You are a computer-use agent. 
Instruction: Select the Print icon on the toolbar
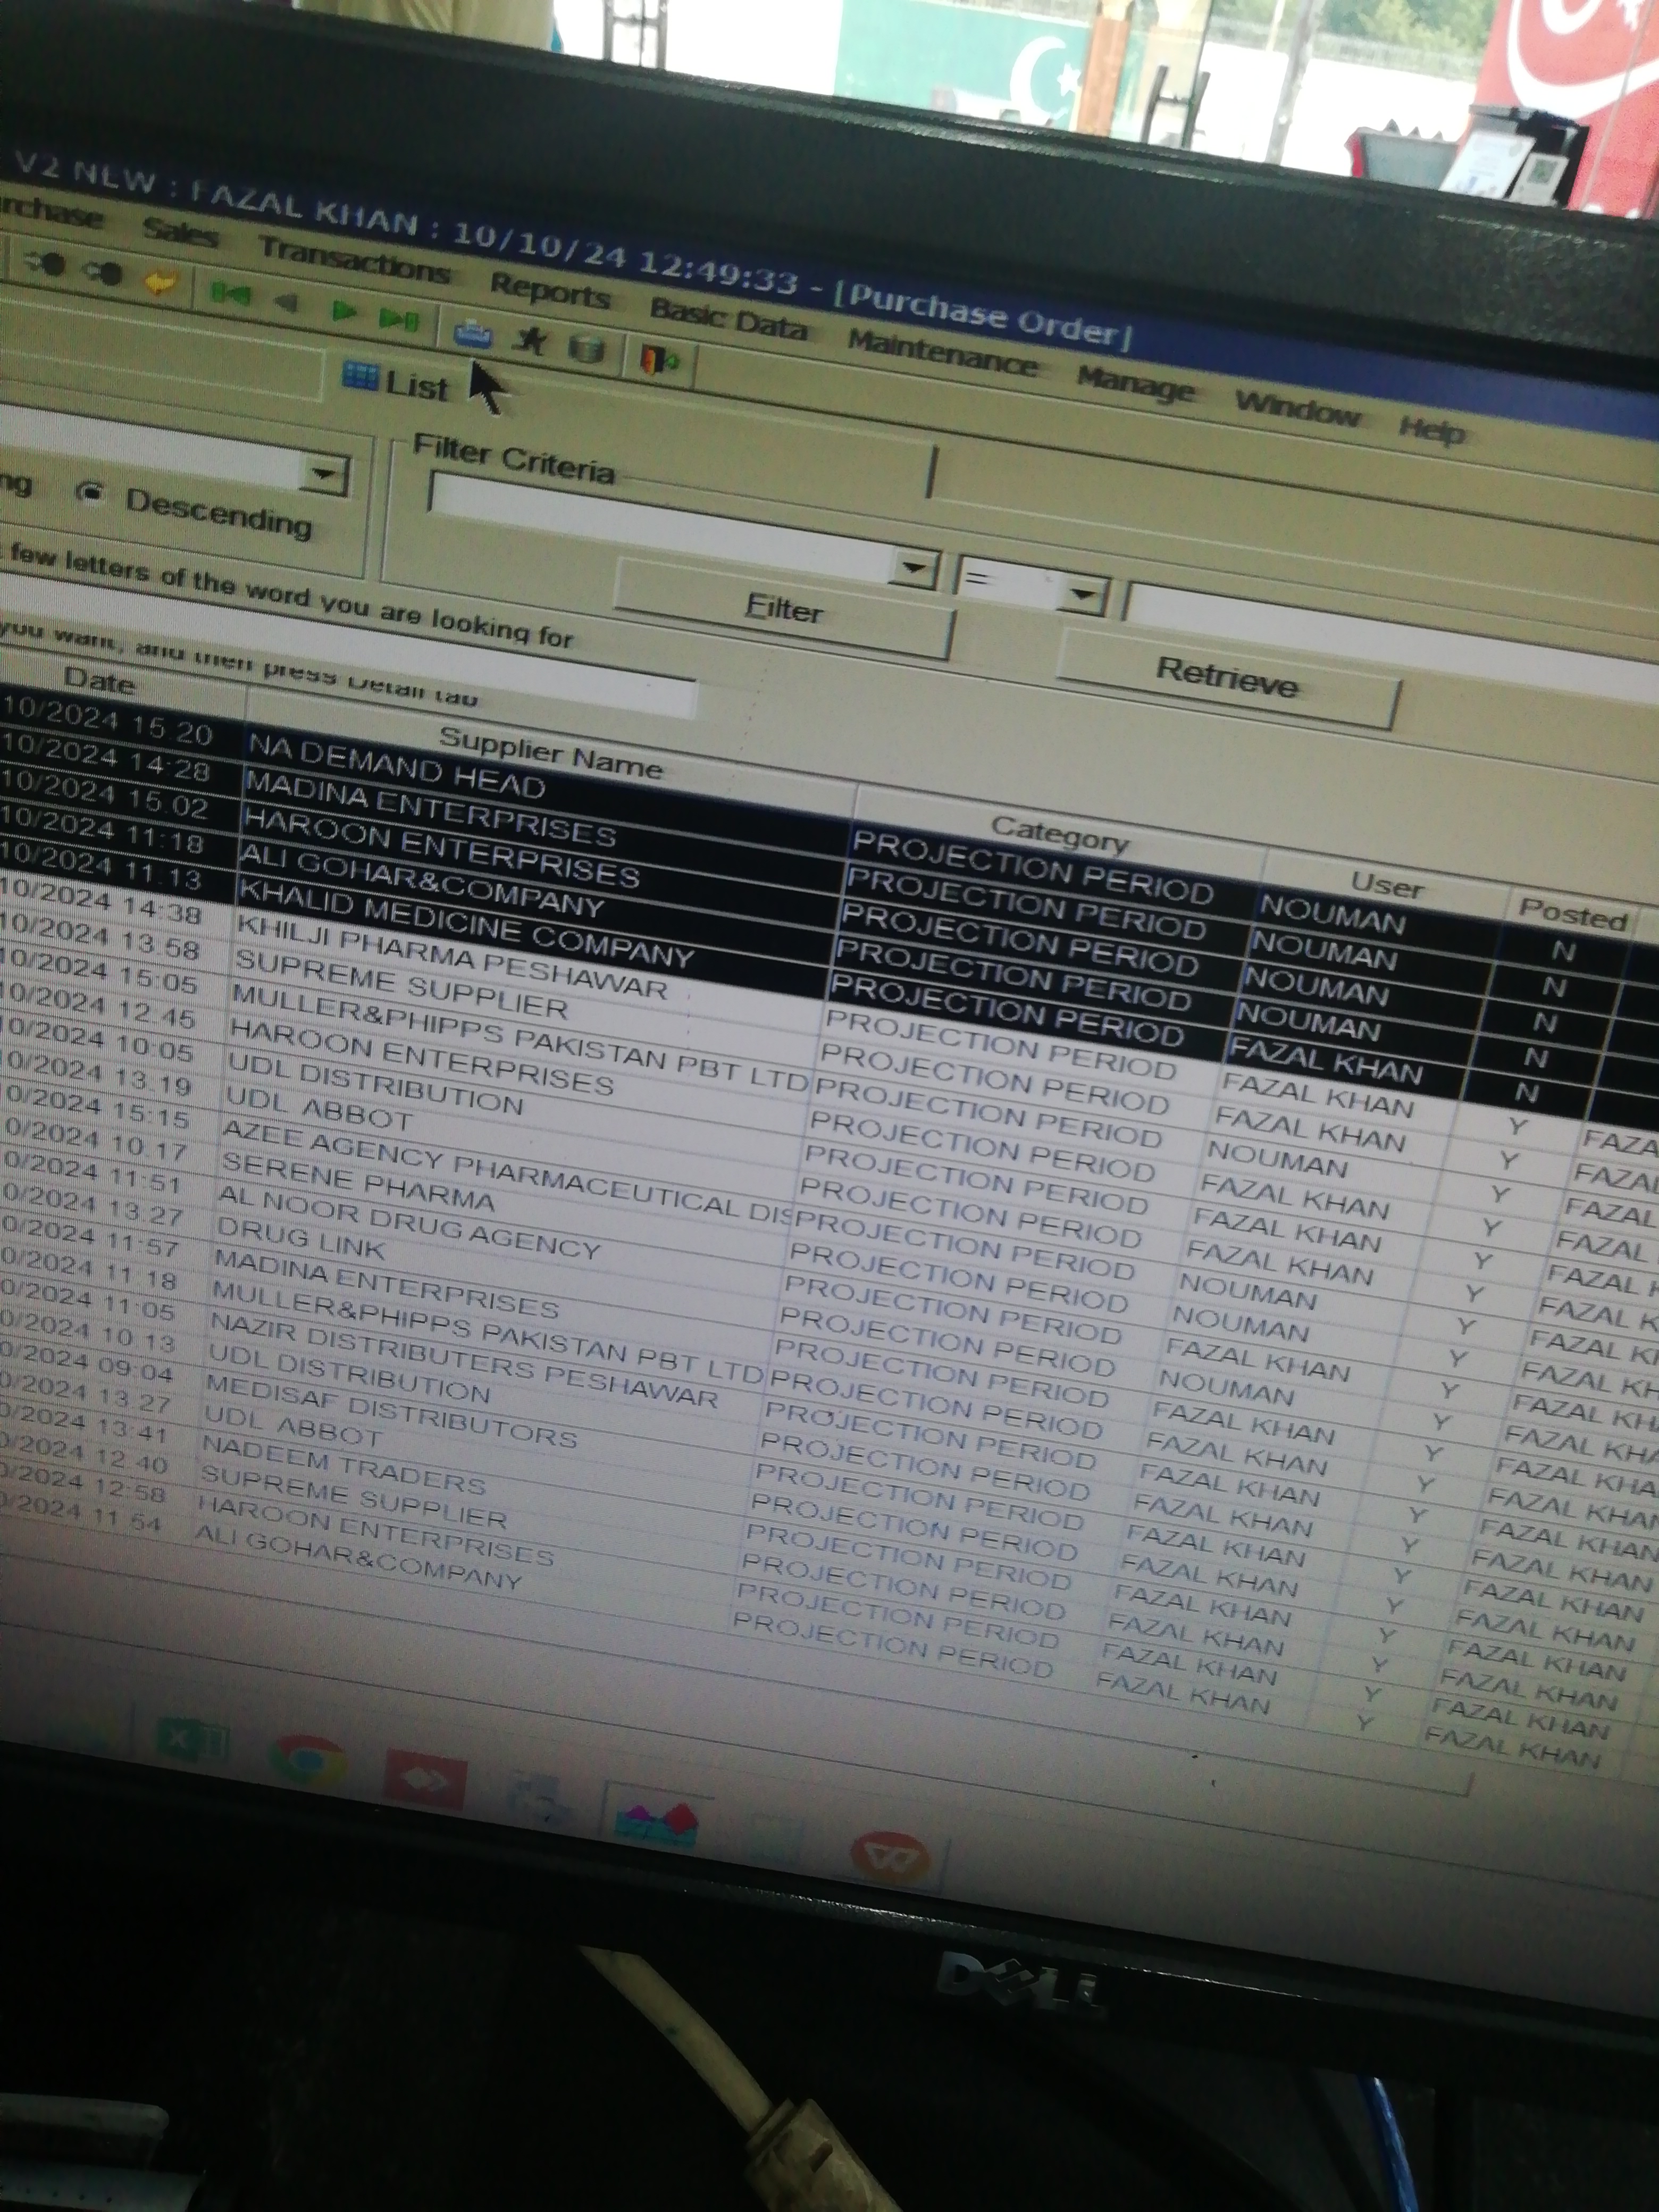point(473,335)
